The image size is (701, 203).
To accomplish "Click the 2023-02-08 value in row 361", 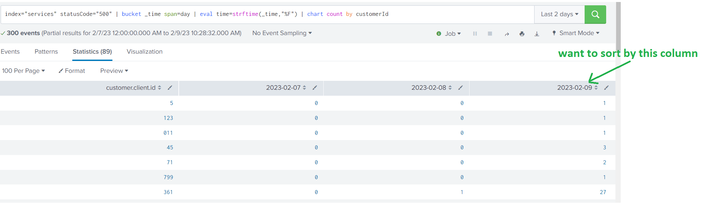I will click(462, 192).
